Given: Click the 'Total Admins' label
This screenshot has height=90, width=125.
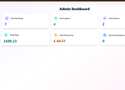Looking at the screenshot, I should point(114,18).
